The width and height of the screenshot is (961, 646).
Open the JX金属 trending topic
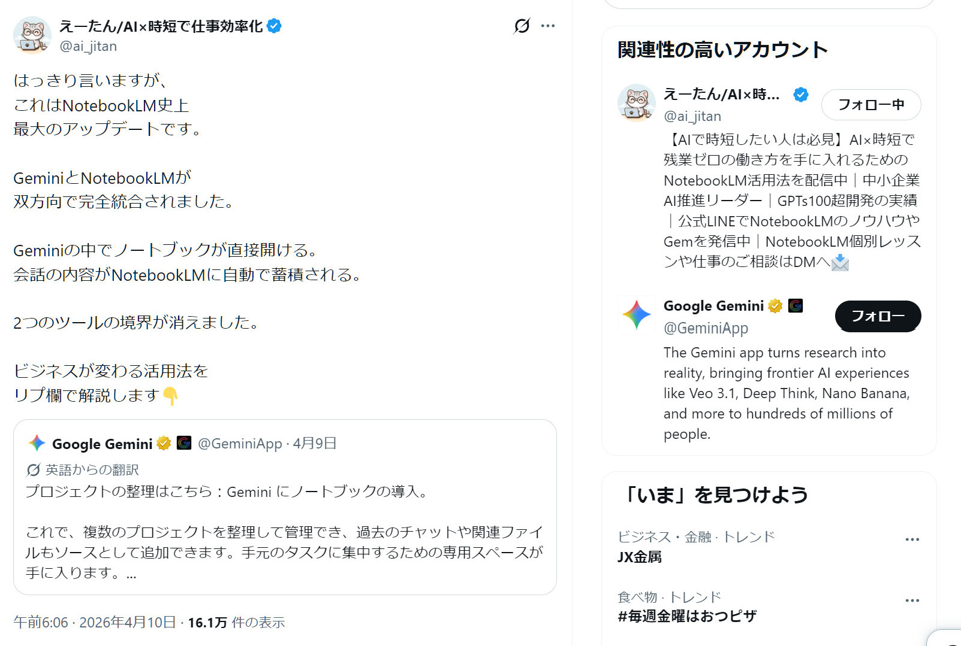pyautogui.click(x=640, y=557)
